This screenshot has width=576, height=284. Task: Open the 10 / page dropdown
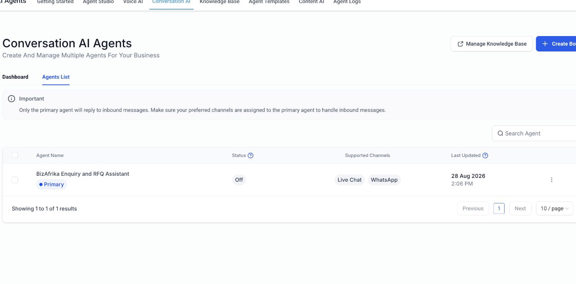[x=554, y=208]
